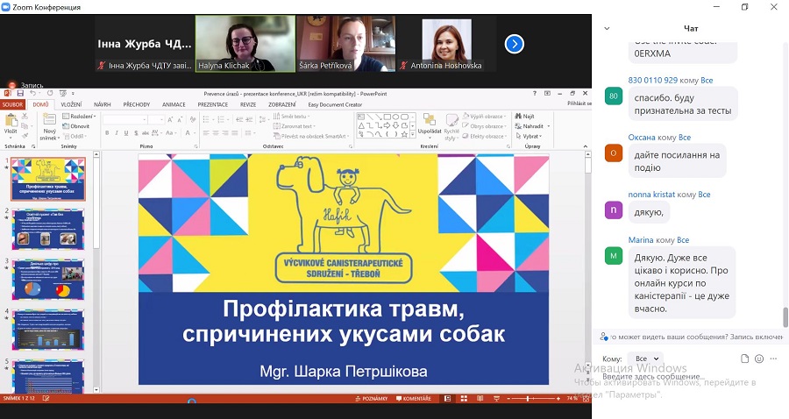Toggle strikethrough (abc) in the Písmo group

pos(146,133)
